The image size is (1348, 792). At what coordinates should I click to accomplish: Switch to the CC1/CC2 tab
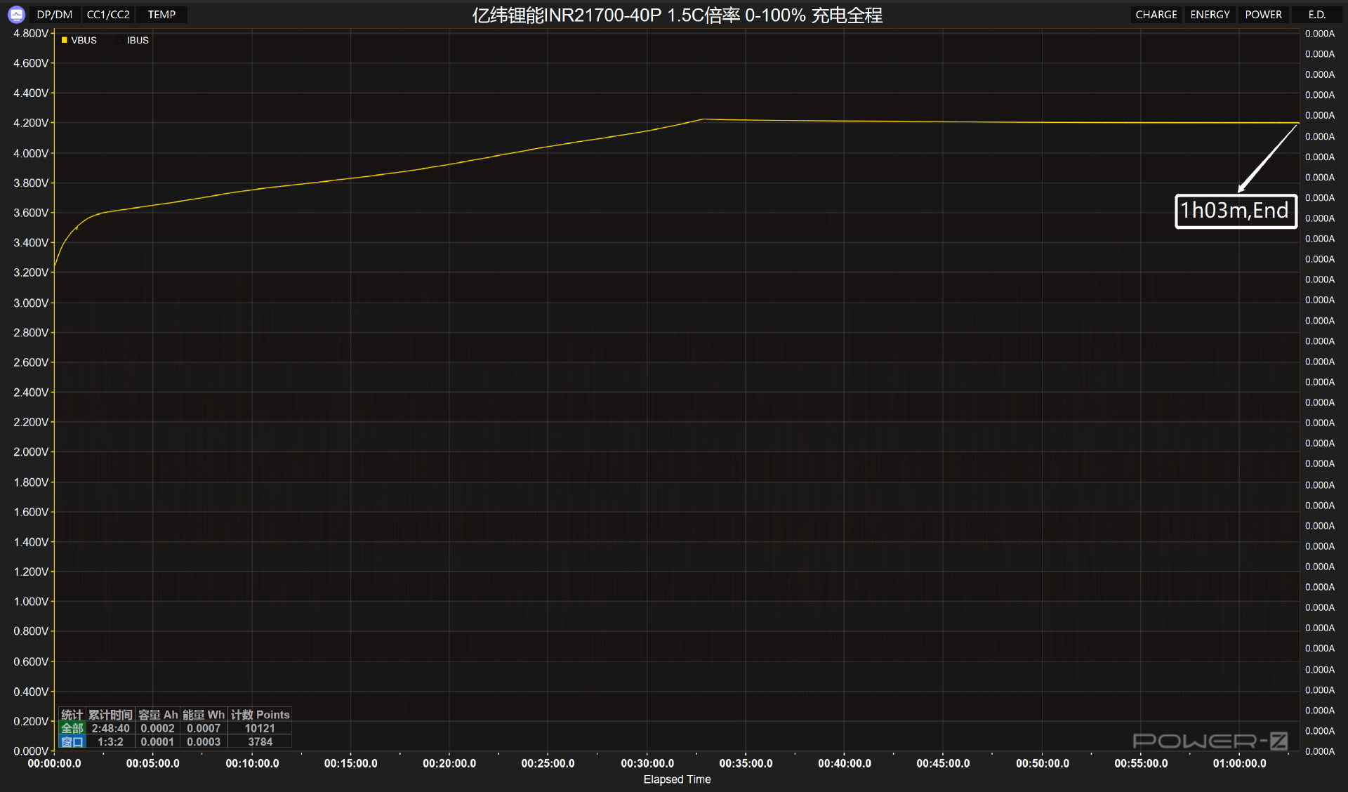(108, 15)
